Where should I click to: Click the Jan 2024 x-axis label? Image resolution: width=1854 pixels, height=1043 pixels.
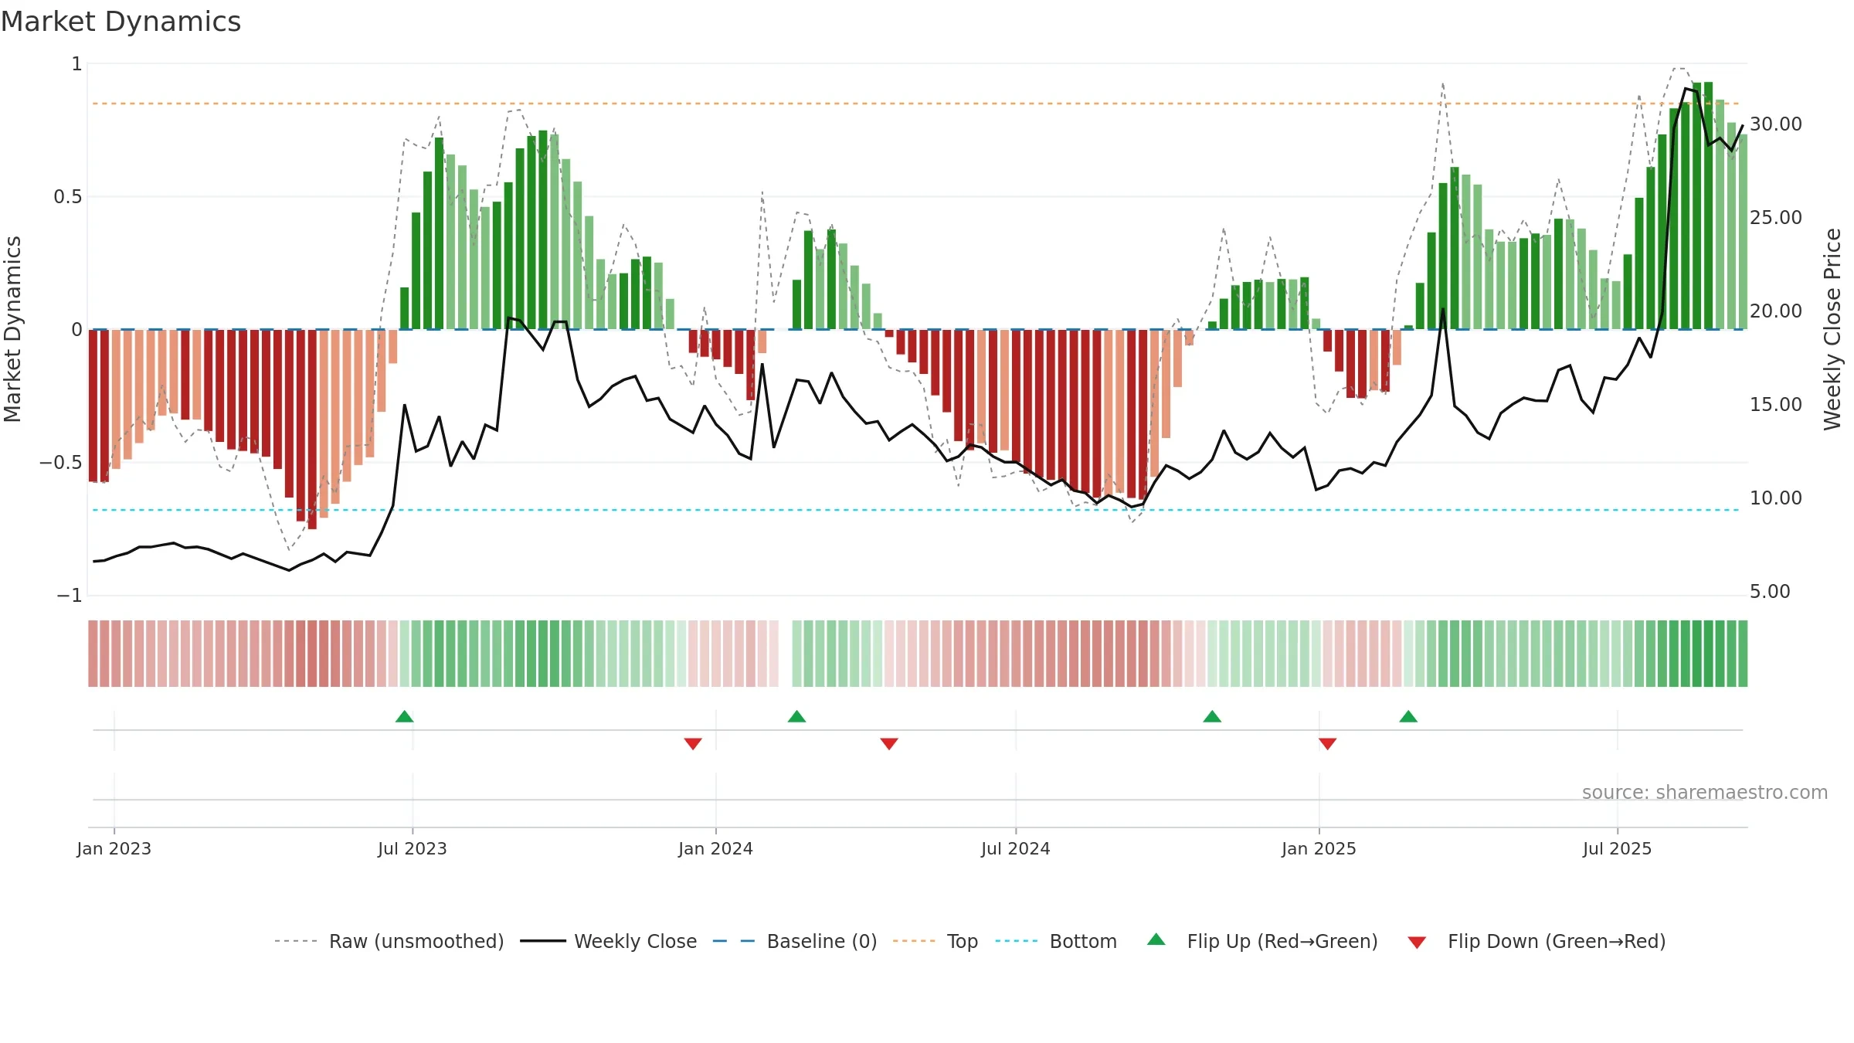715,848
